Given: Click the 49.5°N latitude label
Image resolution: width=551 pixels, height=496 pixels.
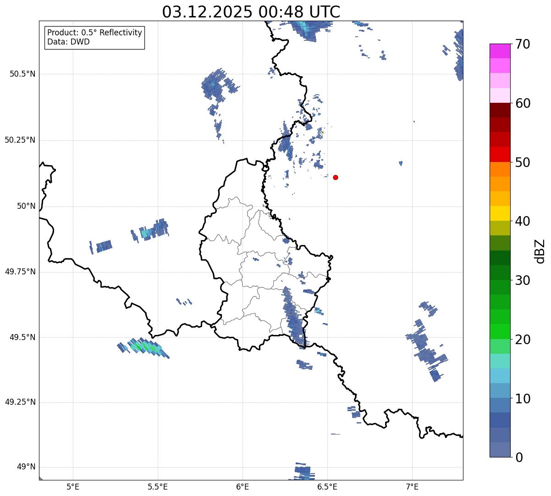Looking at the screenshot, I should click(22, 337).
